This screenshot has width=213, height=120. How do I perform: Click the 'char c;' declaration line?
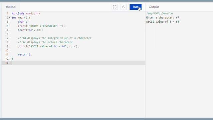click(23, 22)
